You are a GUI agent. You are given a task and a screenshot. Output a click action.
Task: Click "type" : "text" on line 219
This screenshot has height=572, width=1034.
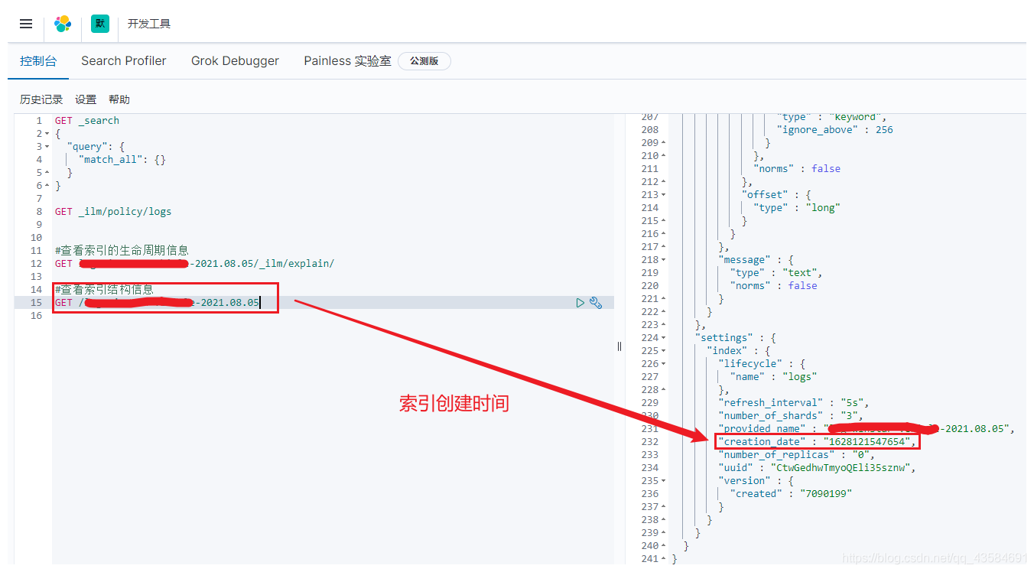pos(776,273)
